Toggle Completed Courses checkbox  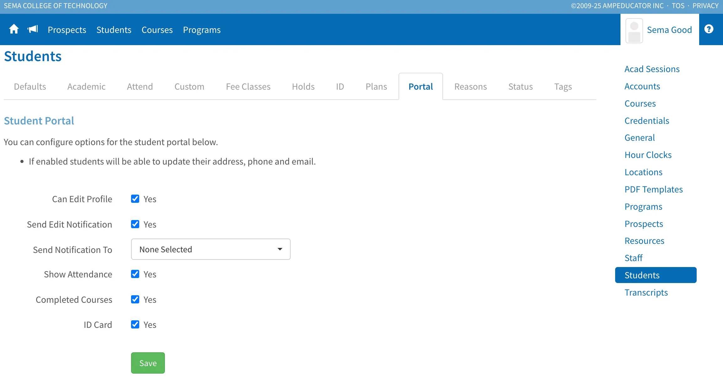click(135, 299)
